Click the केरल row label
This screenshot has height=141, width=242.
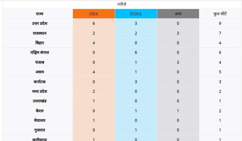coord(39,111)
